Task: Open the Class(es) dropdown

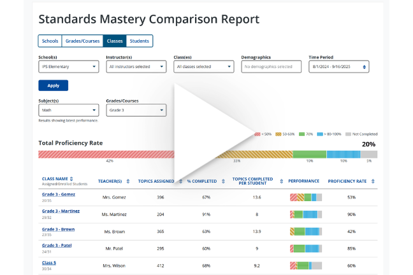Action: point(203,66)
